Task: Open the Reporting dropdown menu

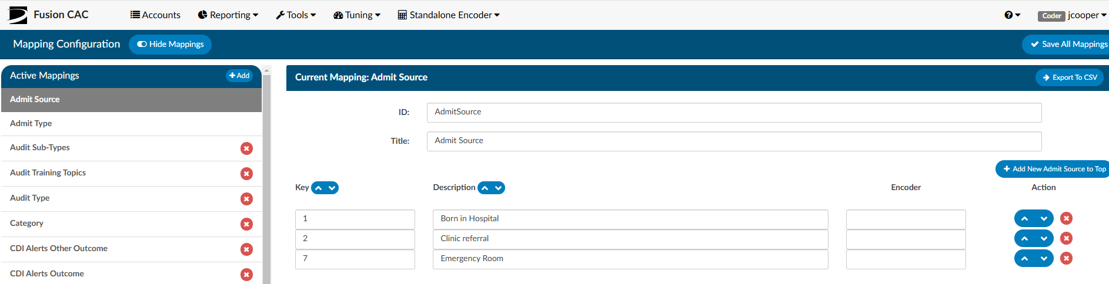Action: (228, 15)
